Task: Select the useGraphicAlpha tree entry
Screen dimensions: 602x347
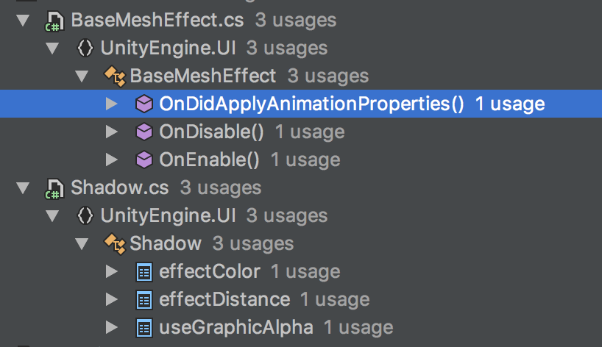Action: point(301,327)
